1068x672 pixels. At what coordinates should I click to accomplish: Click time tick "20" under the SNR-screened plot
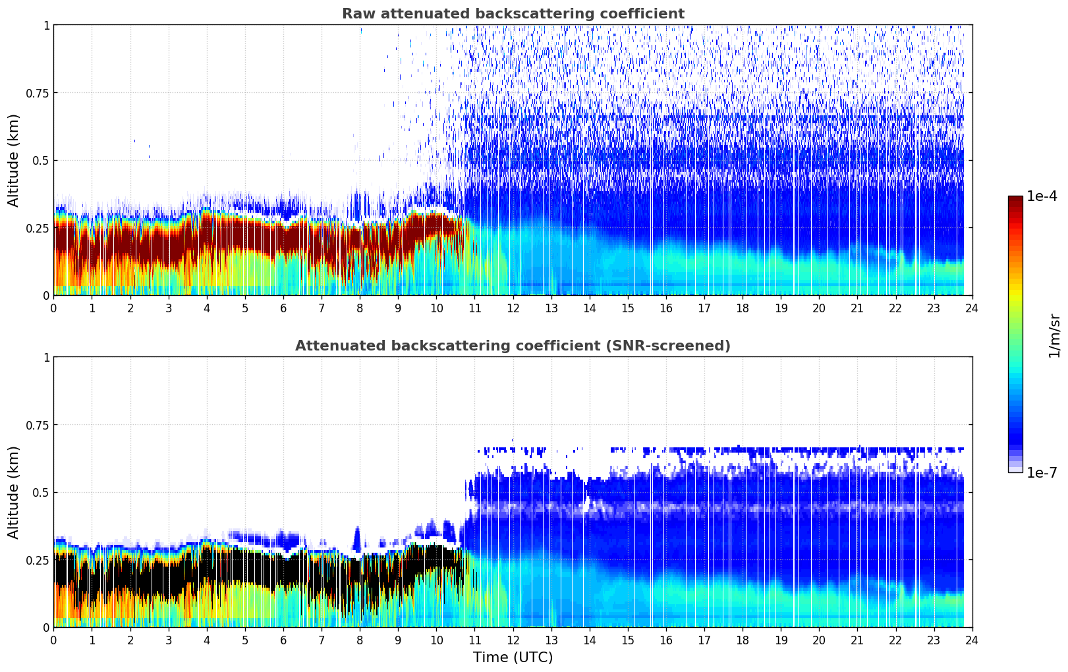[819, 640]
